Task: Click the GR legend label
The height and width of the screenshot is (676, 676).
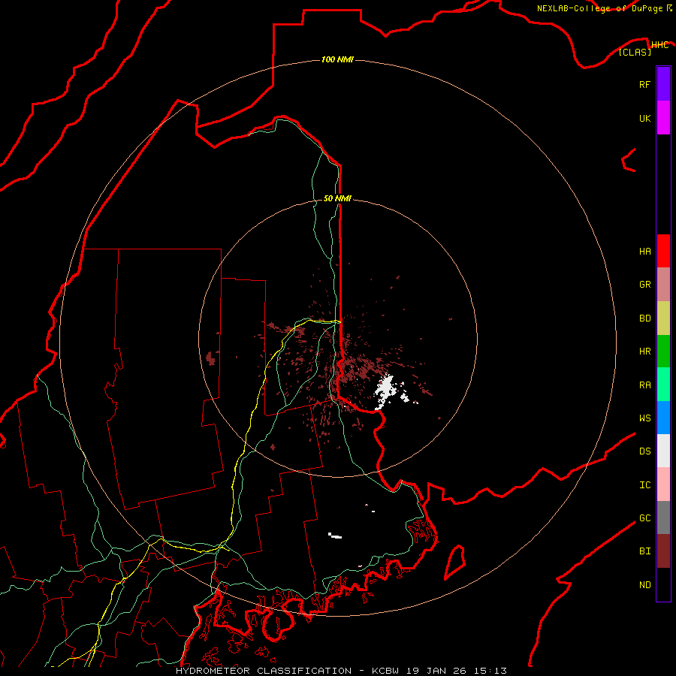Action: [644, 285]
